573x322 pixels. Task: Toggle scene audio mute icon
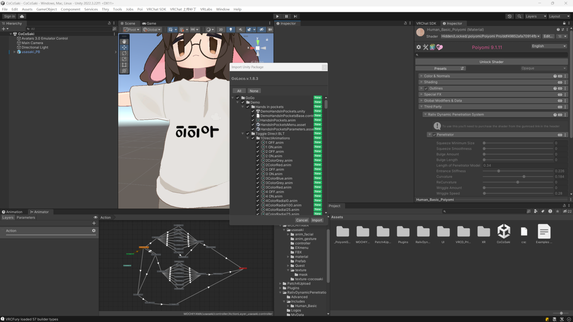240,30
